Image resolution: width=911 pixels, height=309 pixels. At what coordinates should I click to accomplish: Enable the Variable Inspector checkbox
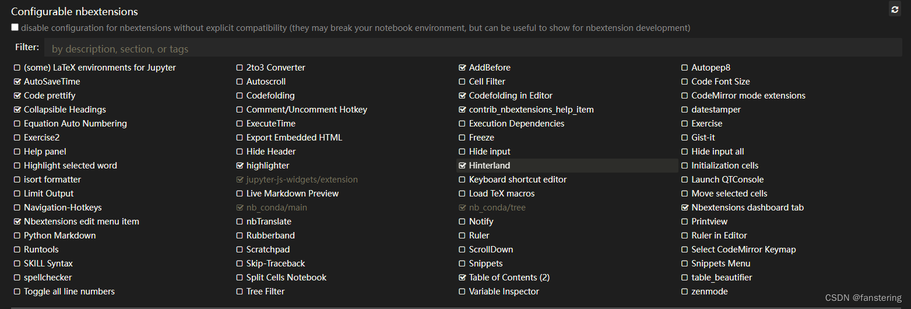tap(463, 292)
